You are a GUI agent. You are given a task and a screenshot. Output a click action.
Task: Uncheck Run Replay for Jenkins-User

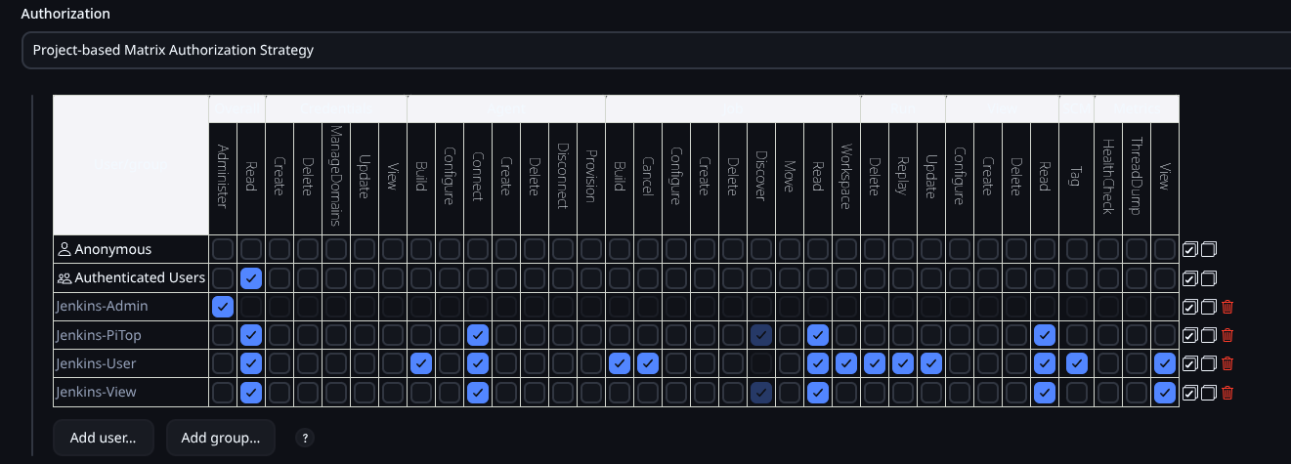(x=903, y=364)
